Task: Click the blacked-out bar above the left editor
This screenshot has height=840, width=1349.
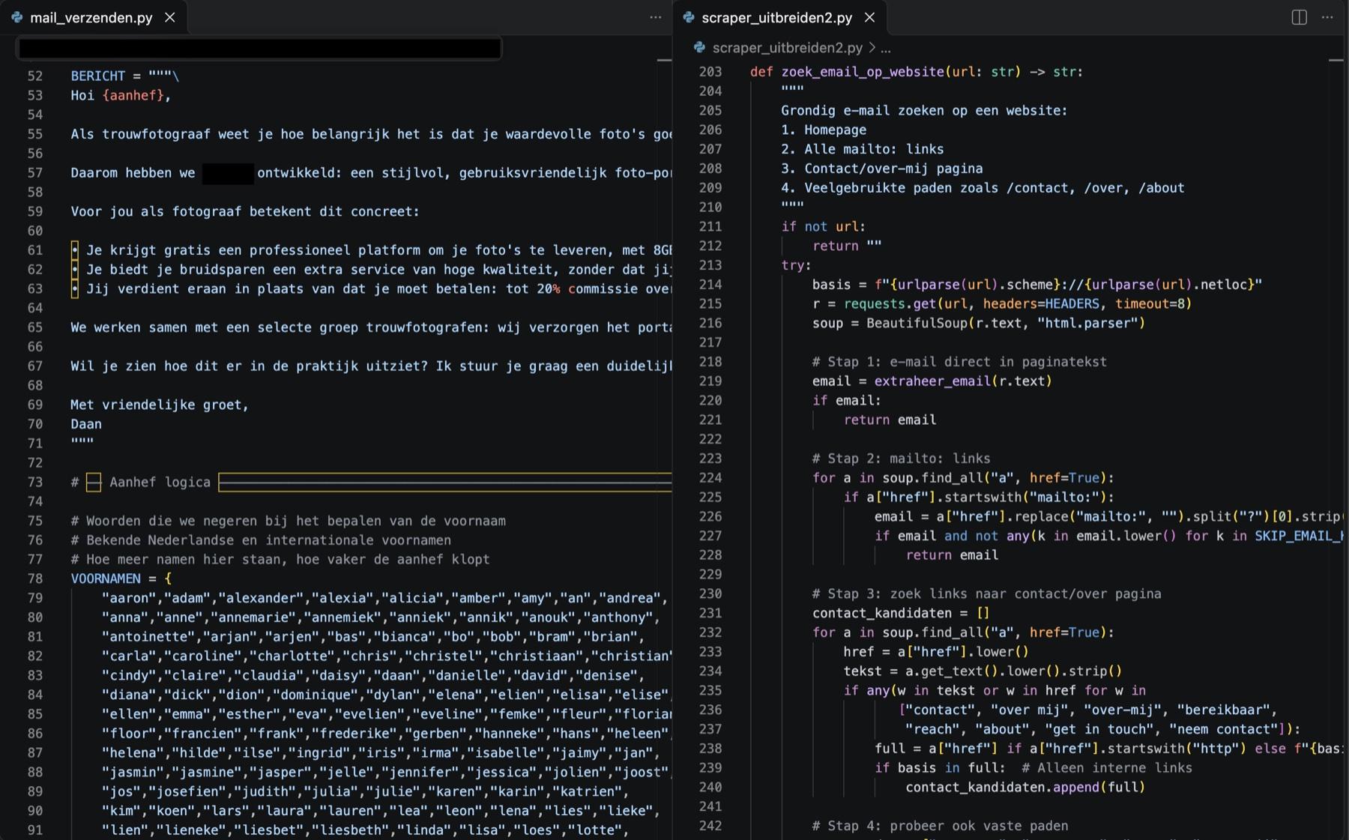Action: 259,48
